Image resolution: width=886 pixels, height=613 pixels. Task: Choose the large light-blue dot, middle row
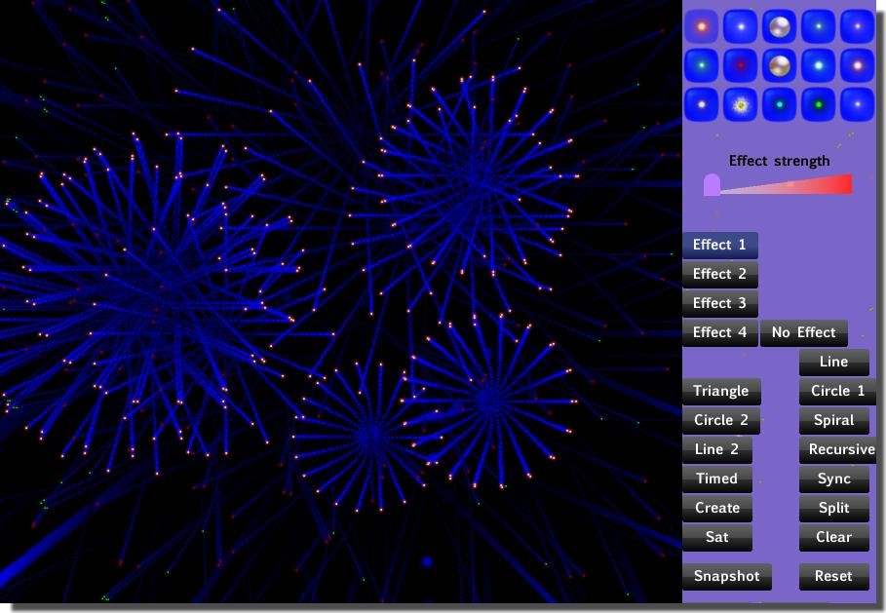tap(818, 65)
